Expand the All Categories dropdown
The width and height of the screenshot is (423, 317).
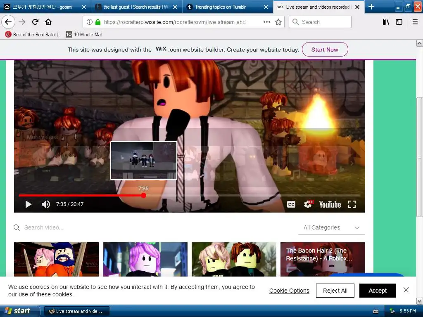click(332, 227)
